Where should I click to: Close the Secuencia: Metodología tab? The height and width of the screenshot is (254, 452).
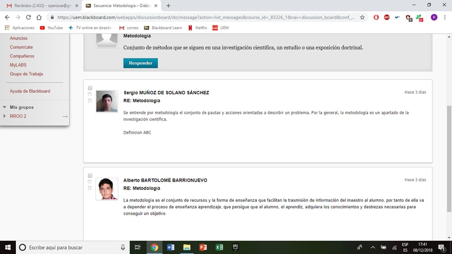coord(156,6)
